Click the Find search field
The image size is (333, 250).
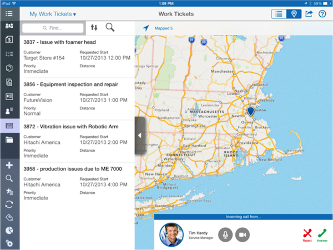53,27
